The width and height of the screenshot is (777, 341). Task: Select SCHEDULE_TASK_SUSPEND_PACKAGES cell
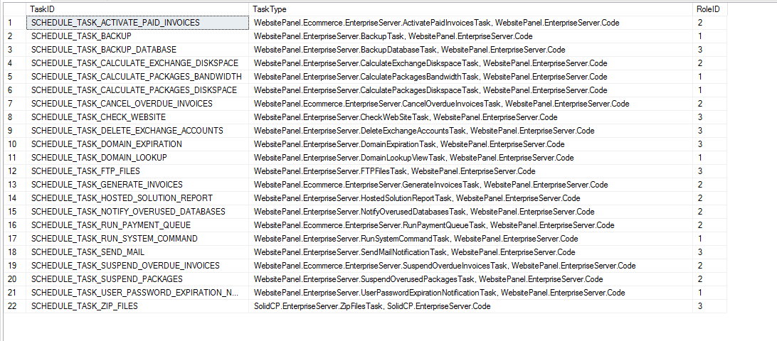[x=137, y=279]
